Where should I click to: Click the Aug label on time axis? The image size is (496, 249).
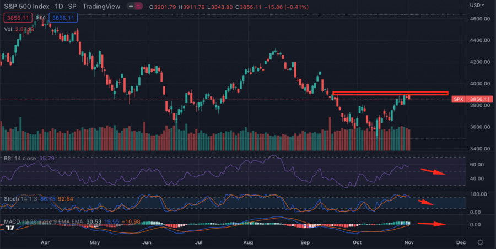(x=248, y=242)
